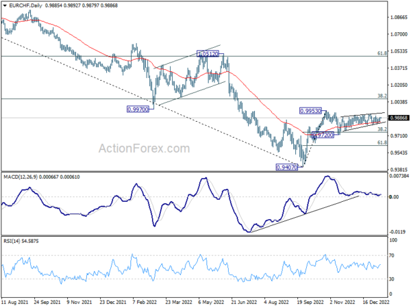This screenshot has width=411, height=308.
Task: Click the 9 Nov 2021 date label
Action: (x=79, y=302)
